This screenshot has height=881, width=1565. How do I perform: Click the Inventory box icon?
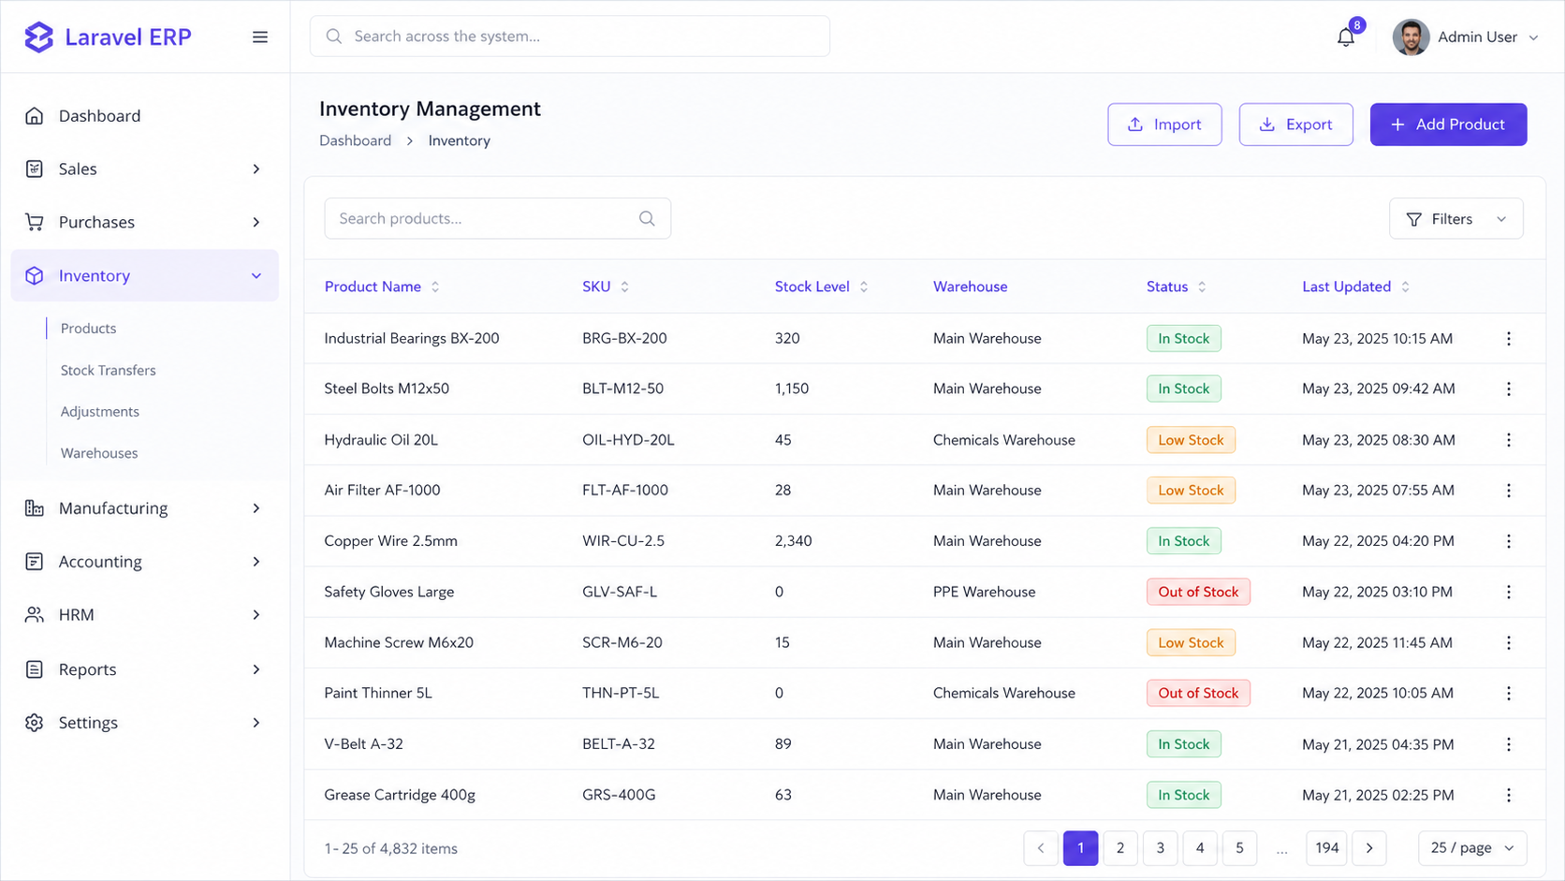(35, 275)
